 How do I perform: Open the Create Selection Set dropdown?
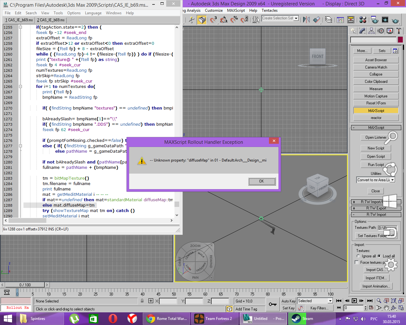[280, 18]
